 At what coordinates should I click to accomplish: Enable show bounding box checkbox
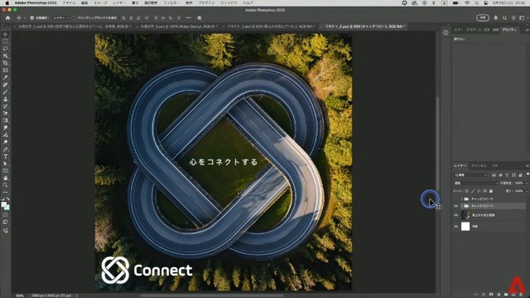click(71, 17)
